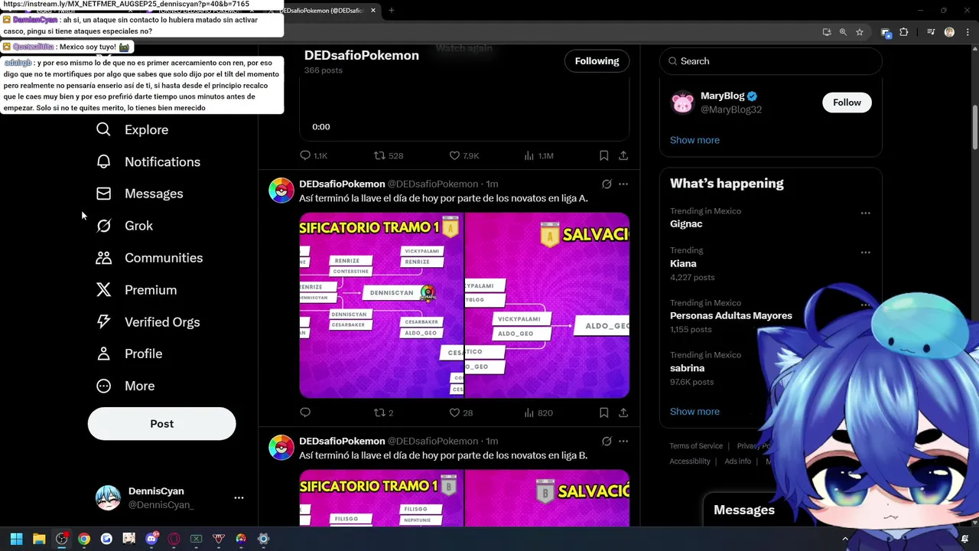The width and height of the screenshot is (979, 551).
Task: Click Show more under What's happening
Action: 694,412
